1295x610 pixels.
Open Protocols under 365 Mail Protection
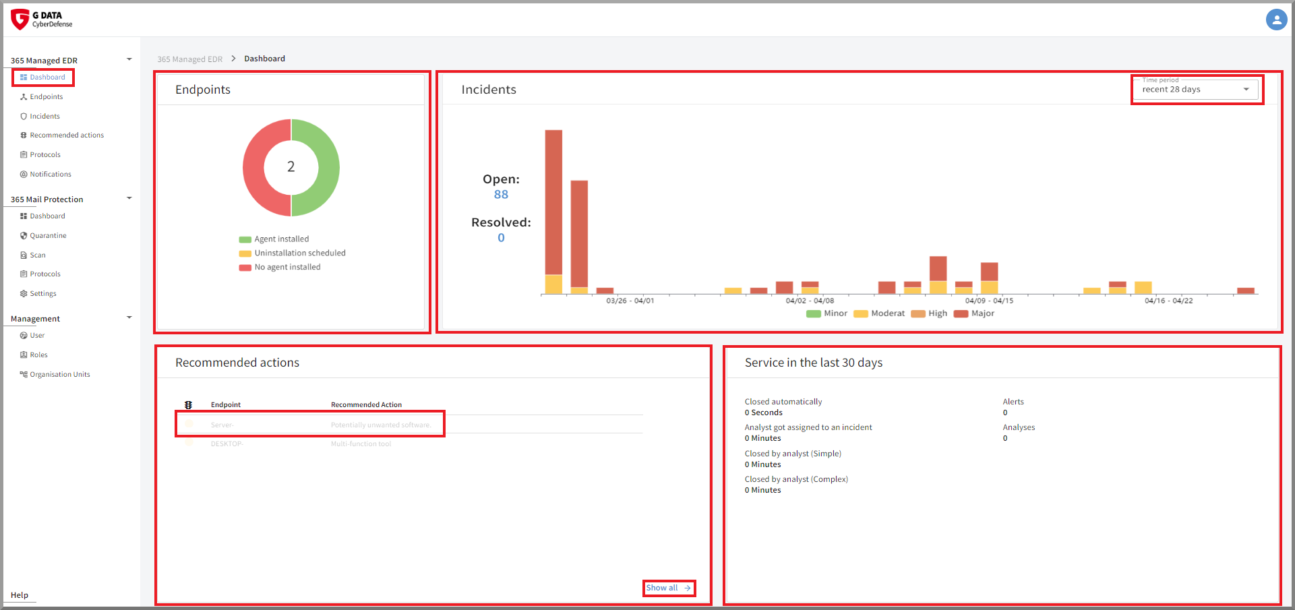(x=45, y=274)
